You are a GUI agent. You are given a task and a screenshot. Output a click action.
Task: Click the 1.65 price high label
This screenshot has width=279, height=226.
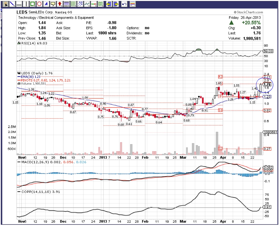[219, 83]
